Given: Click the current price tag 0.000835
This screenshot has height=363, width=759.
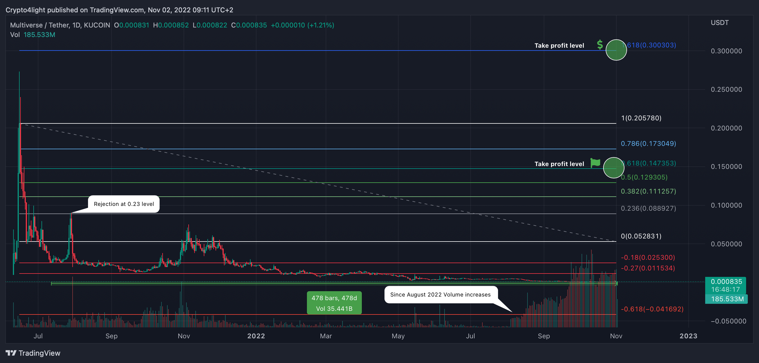Looking at the screenshot, I should 726,285.
